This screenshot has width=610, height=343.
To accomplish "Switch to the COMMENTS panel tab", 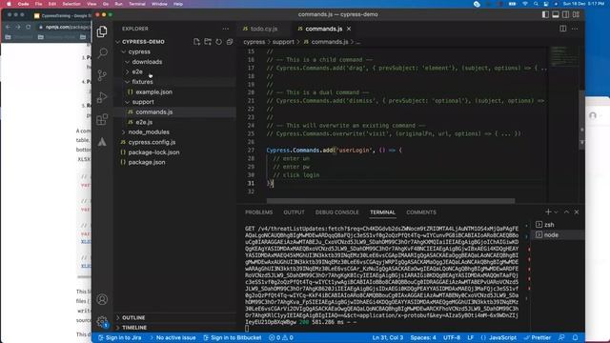I will tap(421, 212).
